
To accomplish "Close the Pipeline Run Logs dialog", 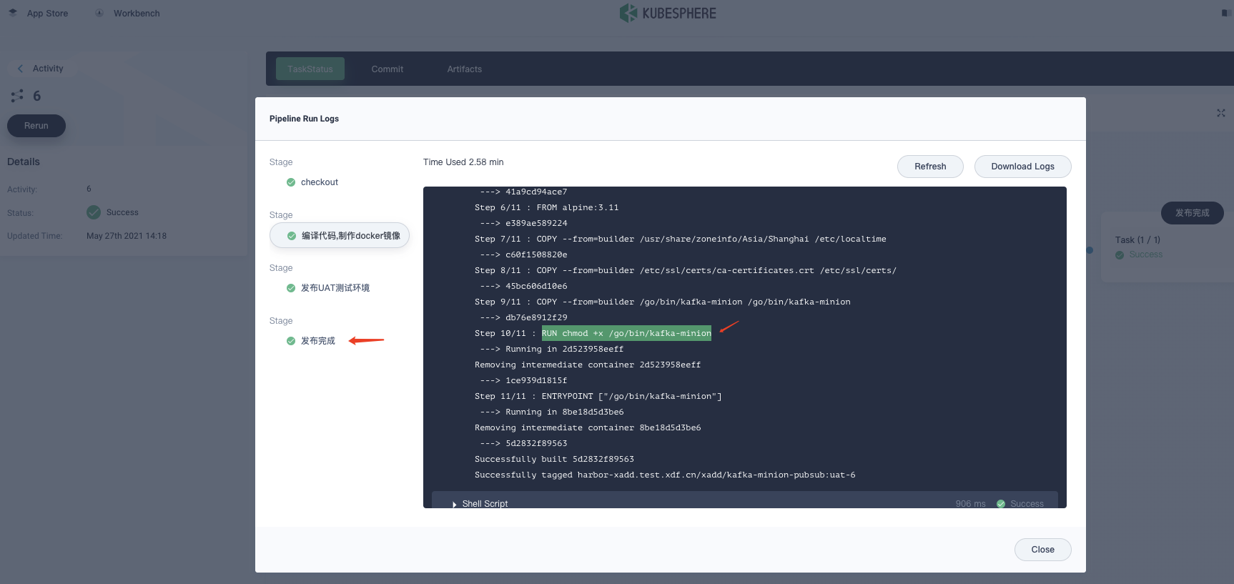I will (1043, 550).
